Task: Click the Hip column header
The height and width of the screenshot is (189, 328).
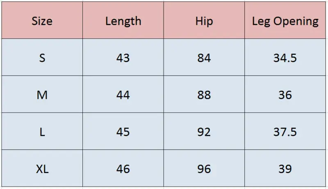Action: (x=204, y=21)
